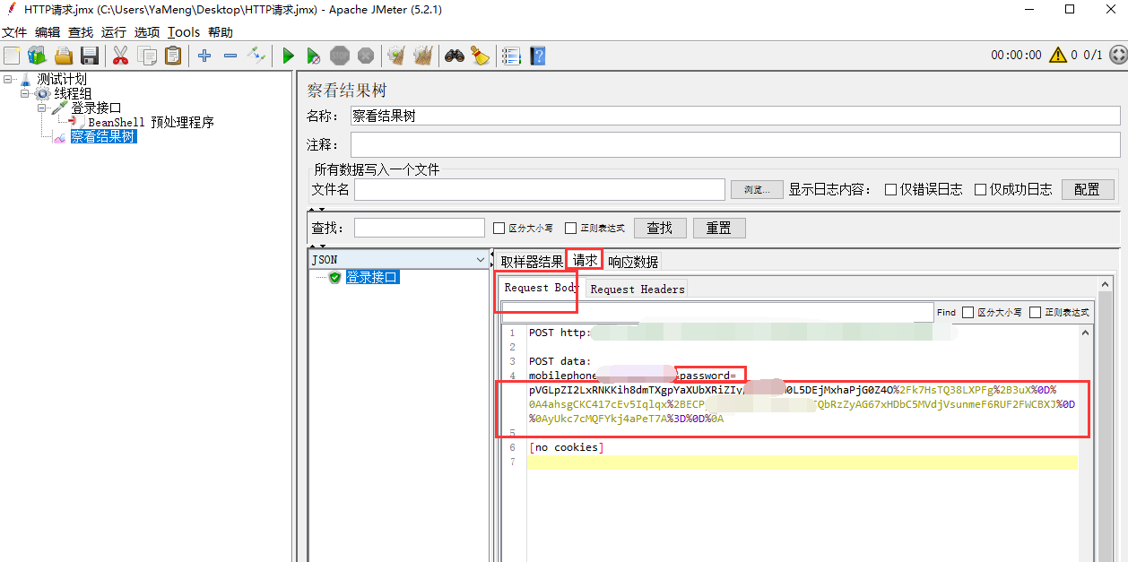The image size is (1128, 562).
Task: Save the test plan with floppy icon
Action: (x=90, y=56)
